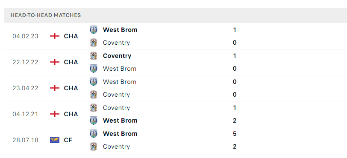The width and height of the screenshot is (347, 158).
Task: Click Coventry crest in 28.07.18 match
Action: pyautogui.click(x=94, y=147)
